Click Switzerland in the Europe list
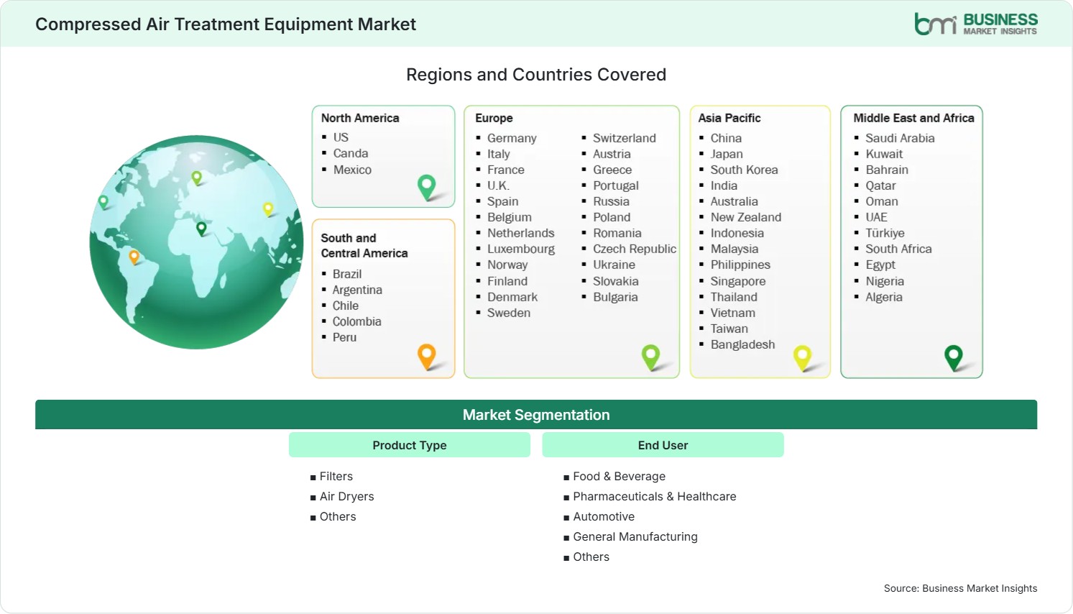 coord(625,138)
